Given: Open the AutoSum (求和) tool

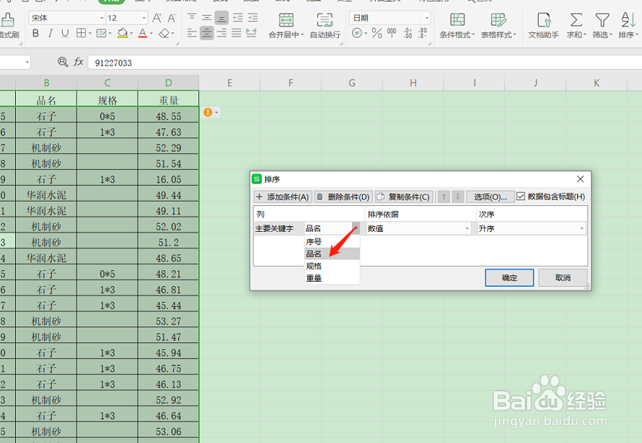Looking at the screenshot, I should [x=576, y=25].
